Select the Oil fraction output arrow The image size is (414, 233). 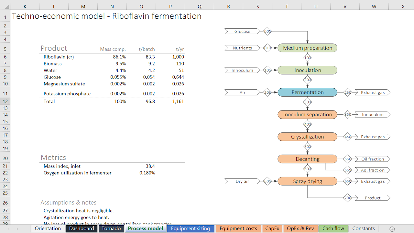373,159
